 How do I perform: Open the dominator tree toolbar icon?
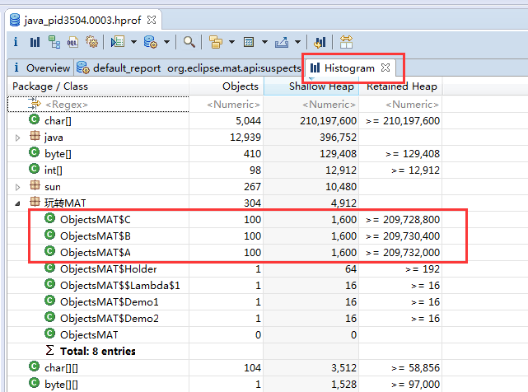click(x=54, y=42)
